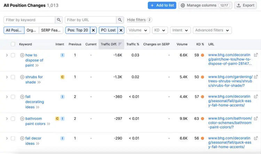261x154 pixels.
Task: Click Hide filters link
Action: [136, 20]
